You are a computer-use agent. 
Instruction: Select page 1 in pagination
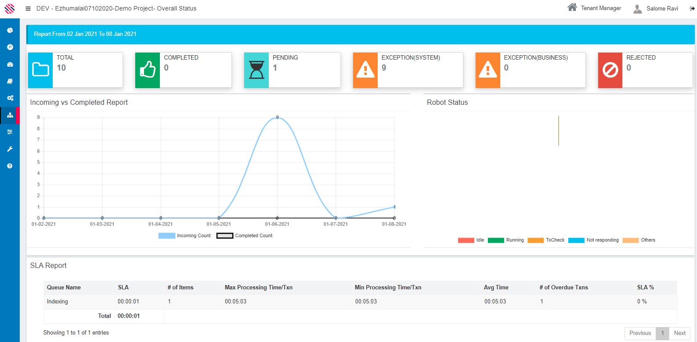pos(663,333)
